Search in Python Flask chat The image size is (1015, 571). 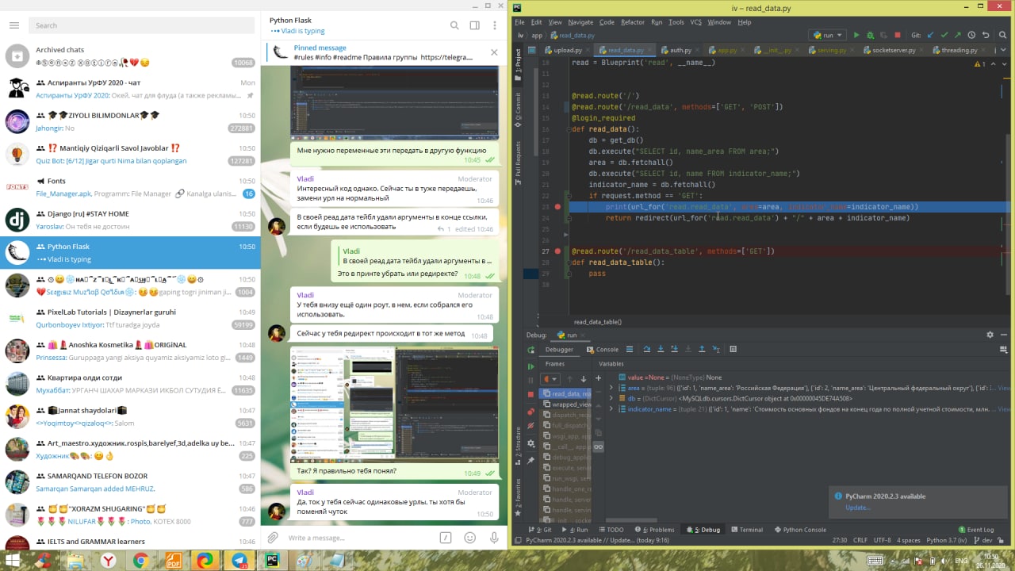pyautogui.click(x=454, y=25)
